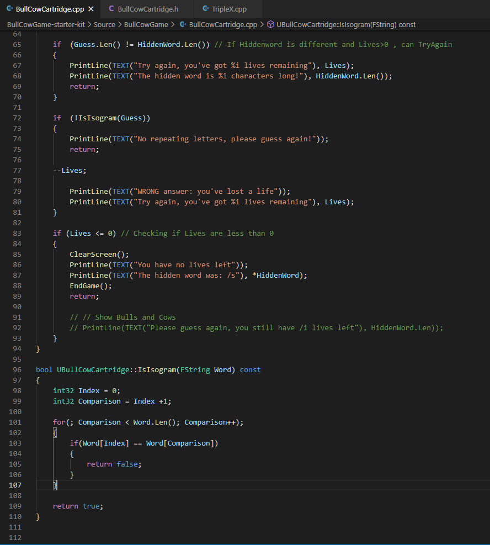
Task: Open the BullCowGame-starter-kit breadcrumb dropdown
Action: point(47,25)
